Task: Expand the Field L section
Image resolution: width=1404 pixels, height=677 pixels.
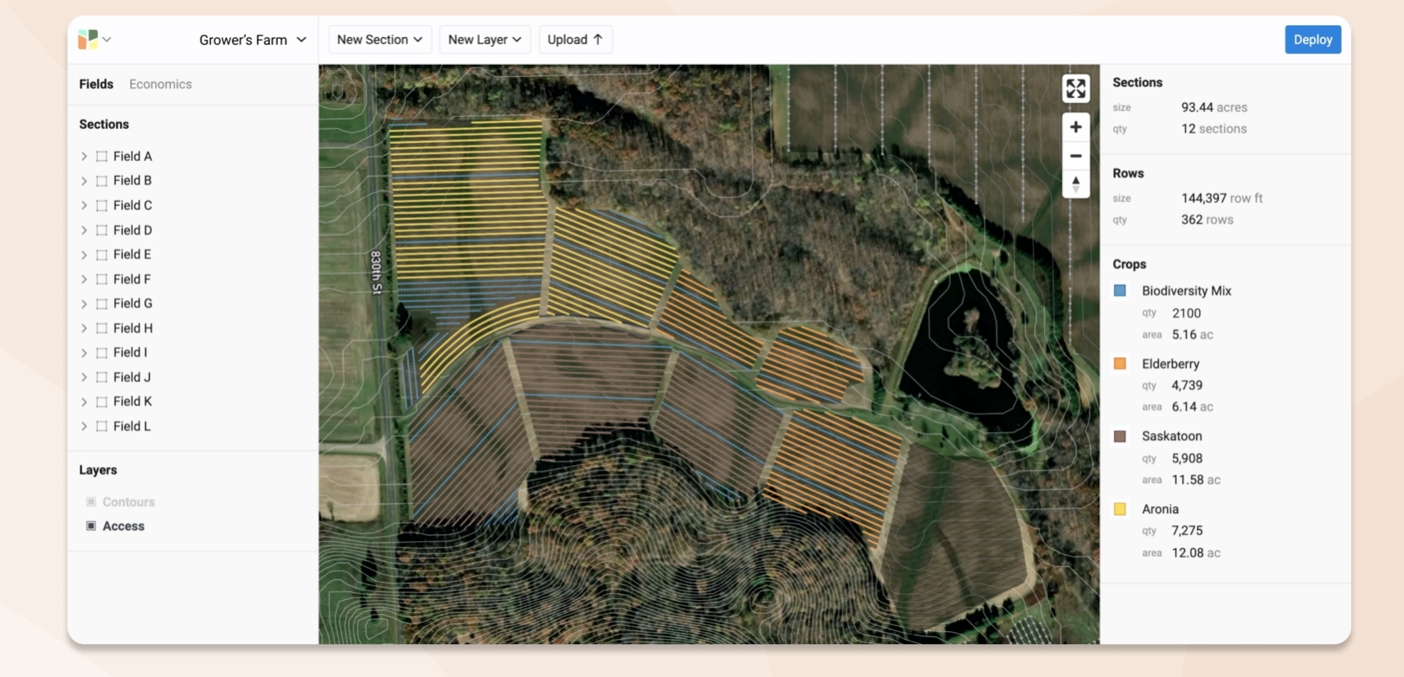Action: pos(84,427)
